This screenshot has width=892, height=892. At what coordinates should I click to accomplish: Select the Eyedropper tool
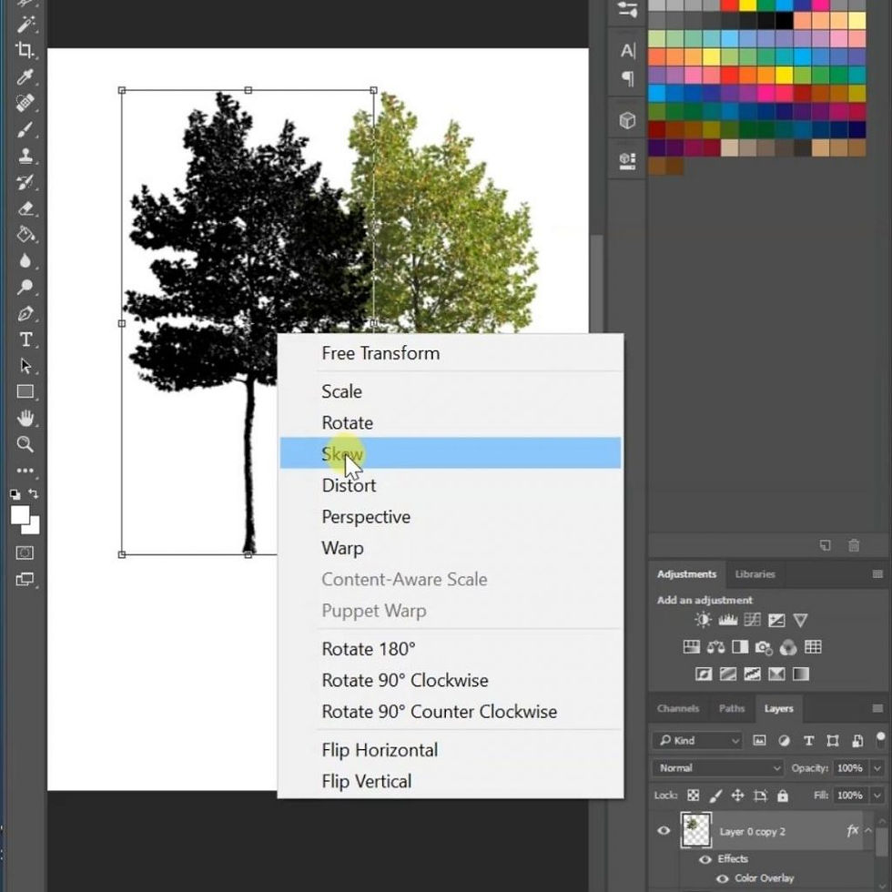click(25, 76)
